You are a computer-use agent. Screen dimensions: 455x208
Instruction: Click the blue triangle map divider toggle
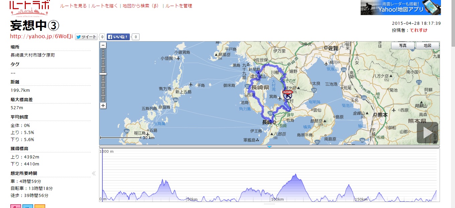pyautogui.click(x=269, y=147)
